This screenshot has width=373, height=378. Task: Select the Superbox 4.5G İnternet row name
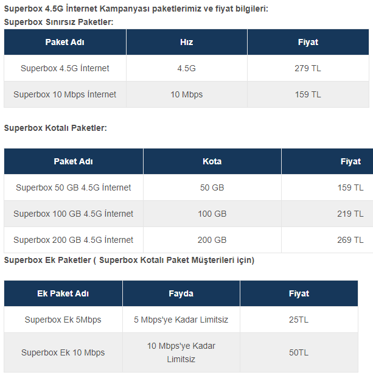(65, 68)
